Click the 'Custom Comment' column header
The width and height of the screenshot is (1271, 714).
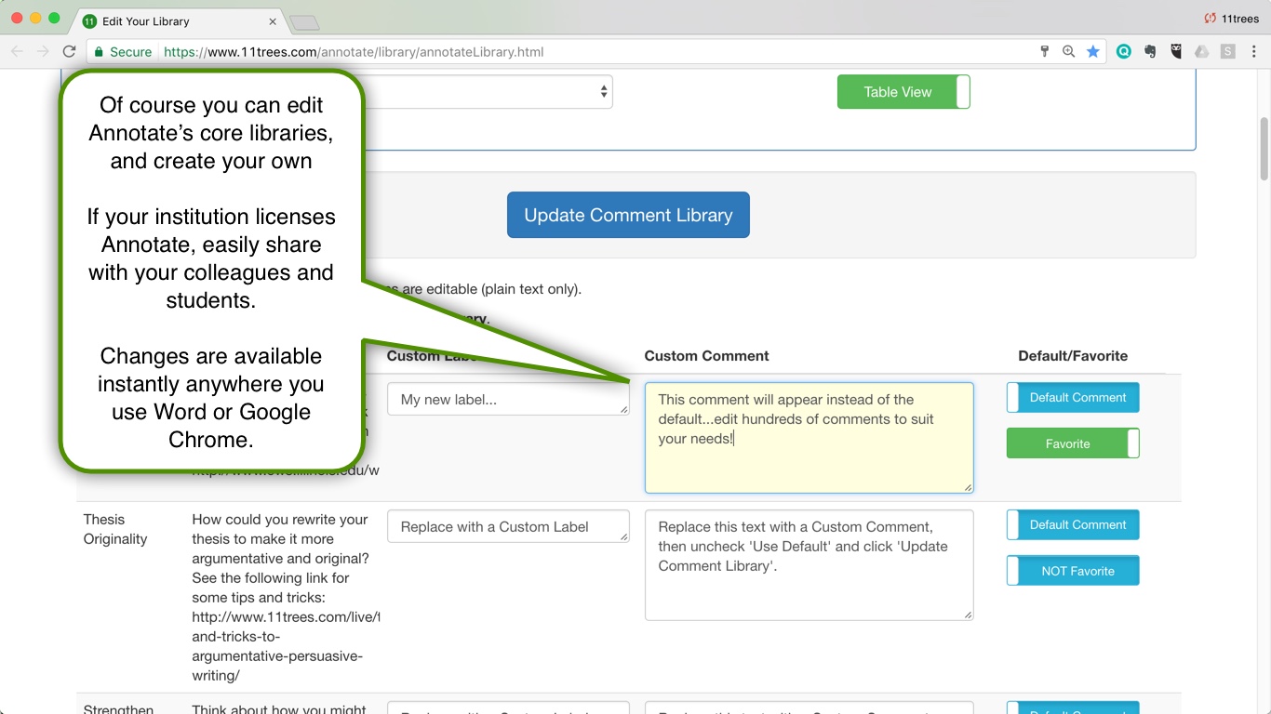click(x=706, y=356)
